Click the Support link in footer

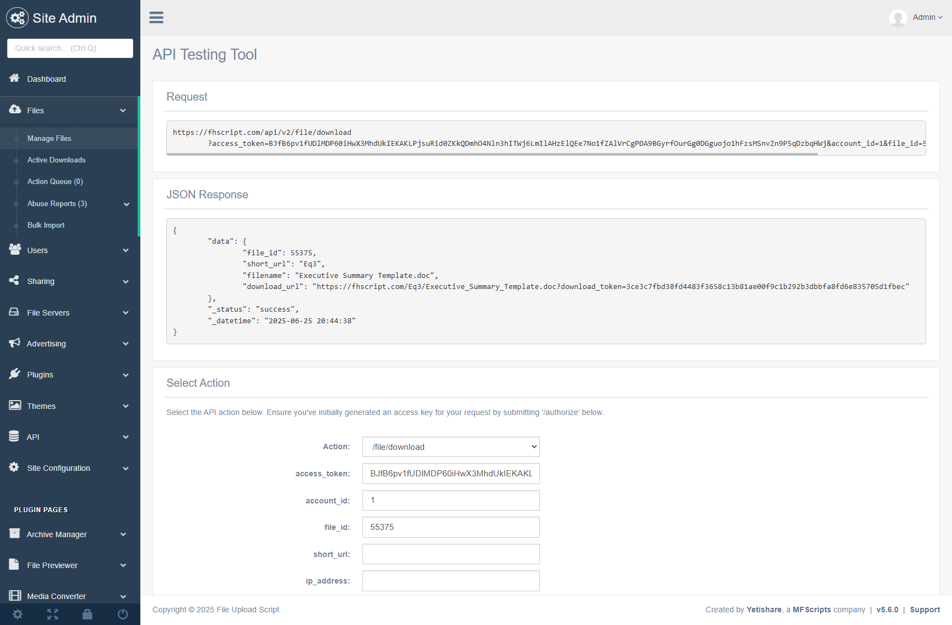coord(924,610)
